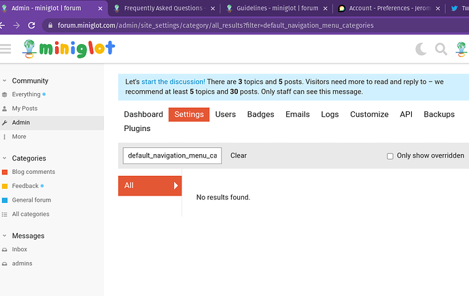
Task: Close the Account Preferences browser tab
Action: tap(438, 9)
